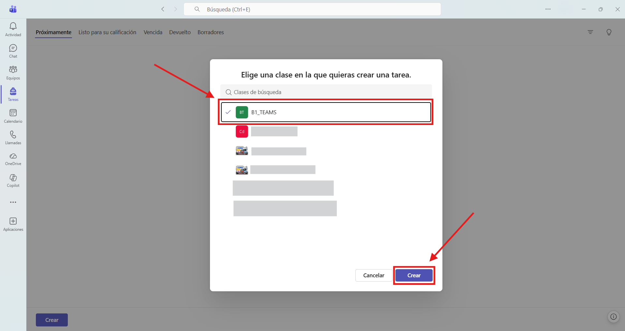Switch to Listo para su calificación tab
This screenshot has height=331, width=625.
[x=107, y=32]
